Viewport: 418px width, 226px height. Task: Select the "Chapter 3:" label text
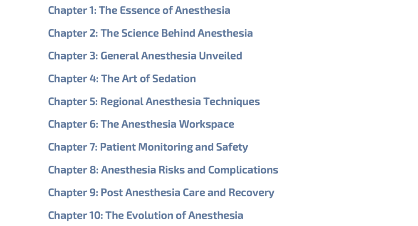tap(73, 56)
